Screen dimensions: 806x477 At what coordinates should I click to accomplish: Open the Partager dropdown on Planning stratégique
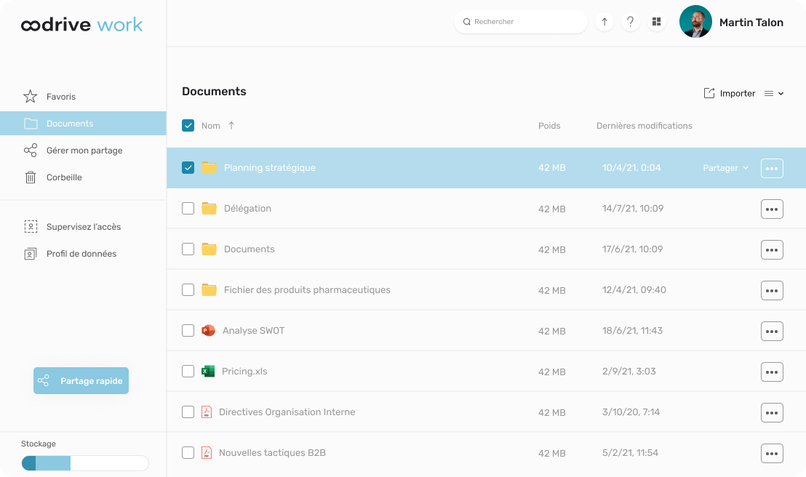(725, 167)
